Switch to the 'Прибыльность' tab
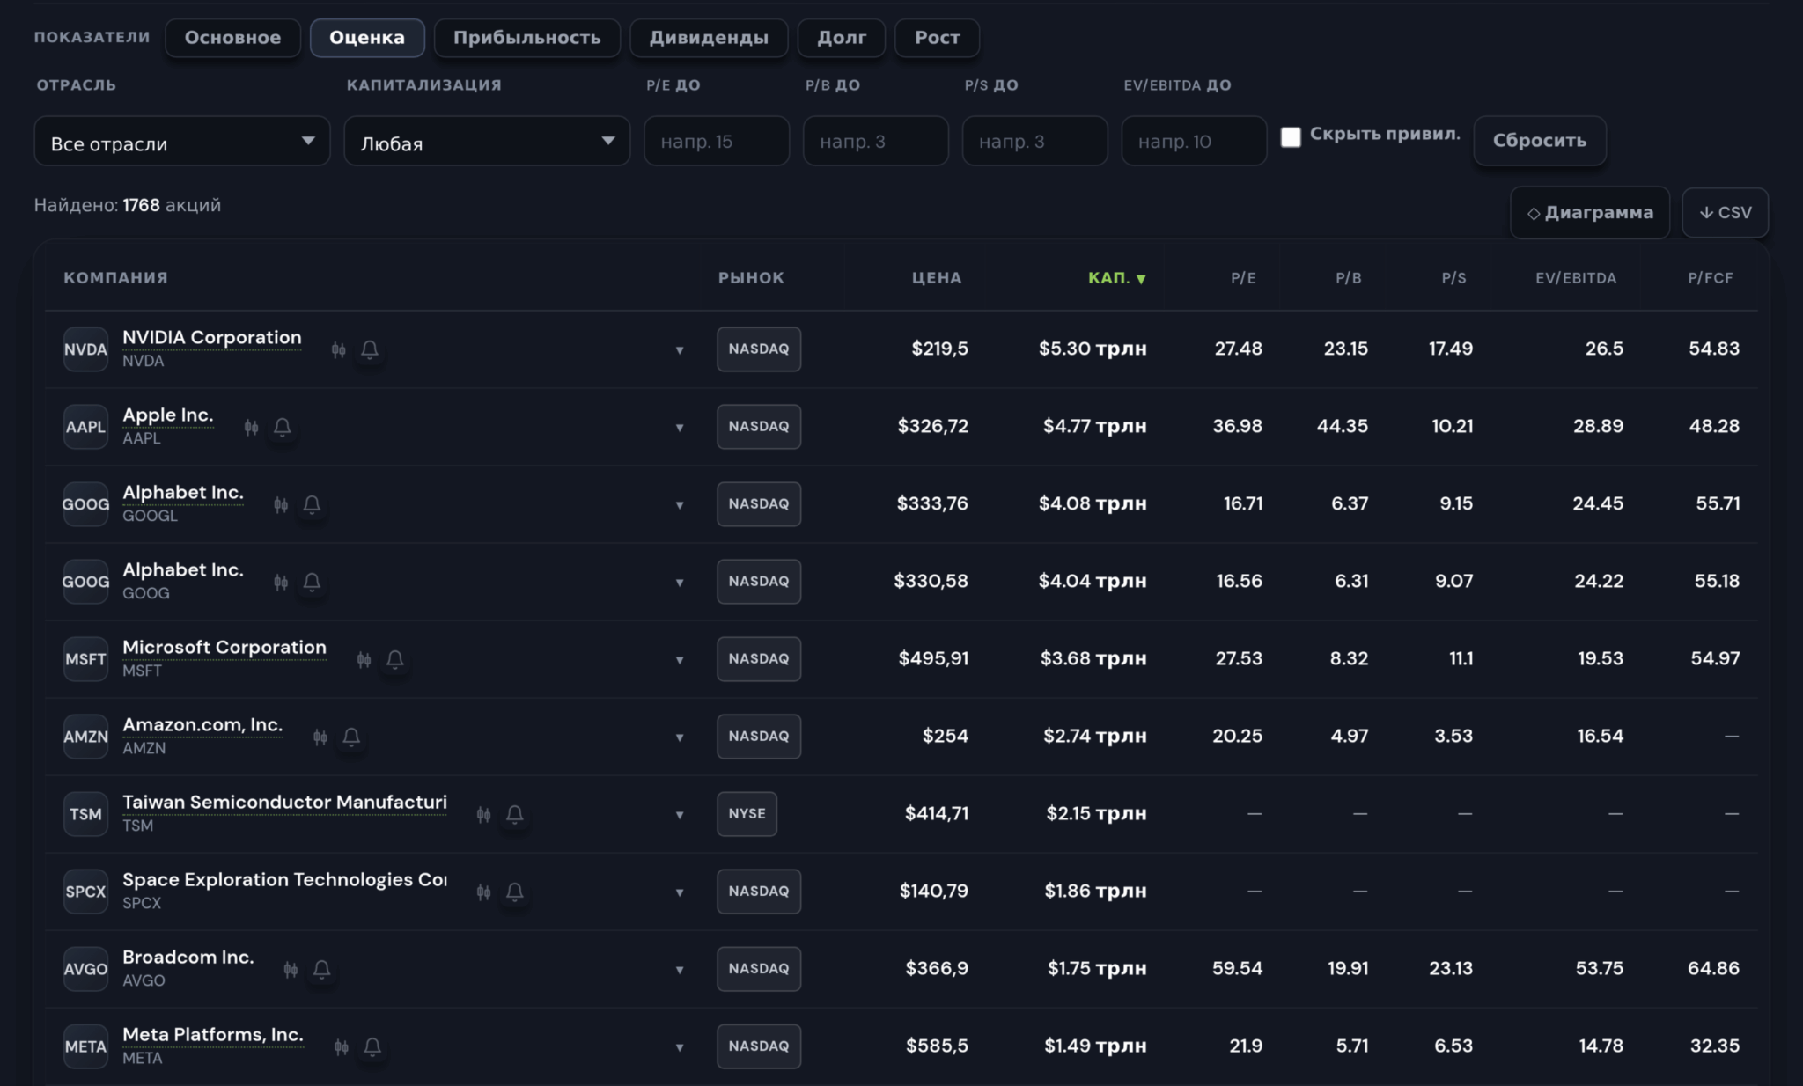 tap(526, 38)
